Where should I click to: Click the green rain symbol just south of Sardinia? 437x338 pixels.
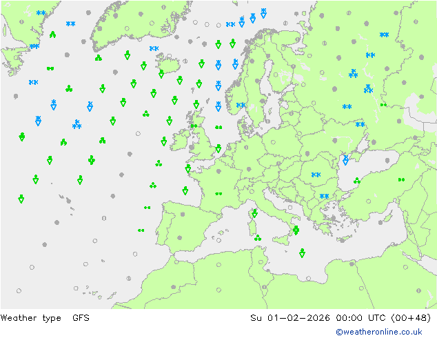click(x=258, y=238)
